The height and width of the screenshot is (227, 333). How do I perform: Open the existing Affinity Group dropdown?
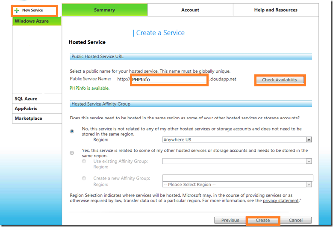pos(237,161)
